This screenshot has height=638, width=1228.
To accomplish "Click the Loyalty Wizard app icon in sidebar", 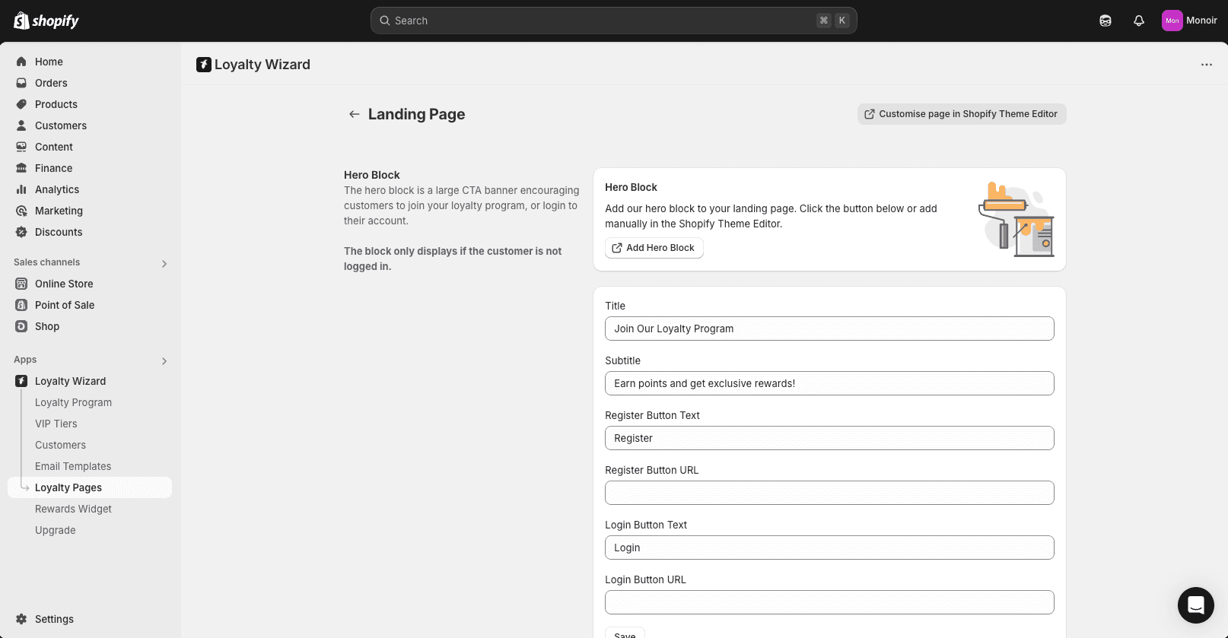I will click(21, 381).
